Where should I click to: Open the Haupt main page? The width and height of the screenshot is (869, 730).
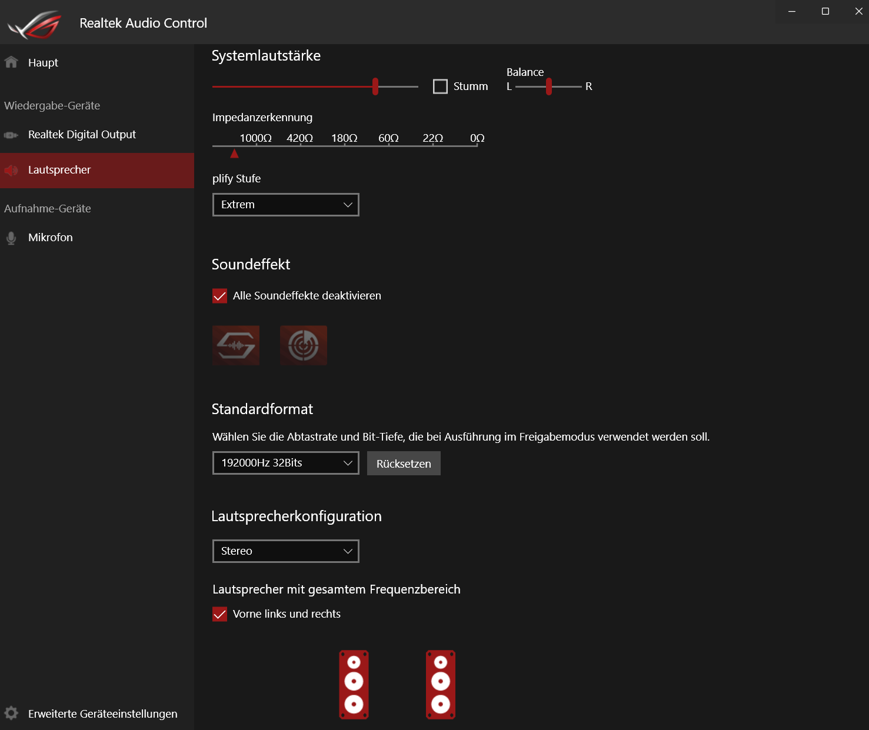tap(97, 62)
